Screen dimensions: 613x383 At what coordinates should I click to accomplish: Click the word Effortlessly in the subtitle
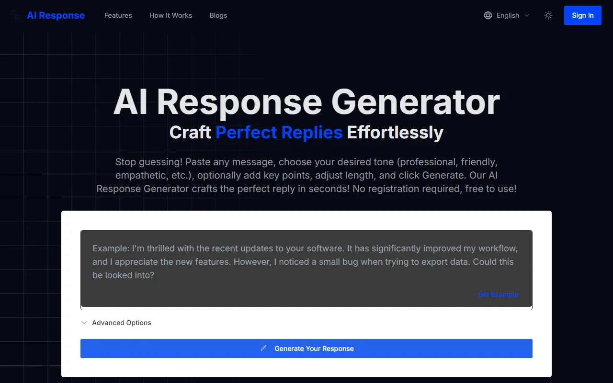pos(395,133)
